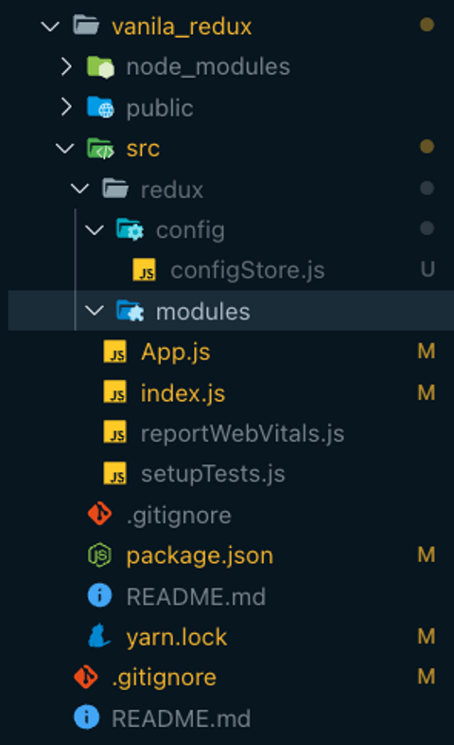Viewport: 454px width, 745px height.
Task: Click the config folder gear icon
Action: (x=130, y=230)
